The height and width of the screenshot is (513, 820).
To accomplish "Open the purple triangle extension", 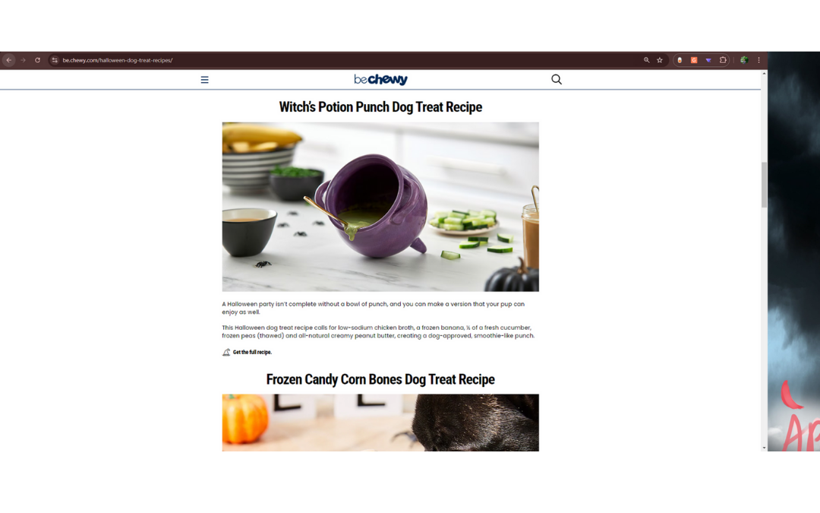I will pos(708,60).
